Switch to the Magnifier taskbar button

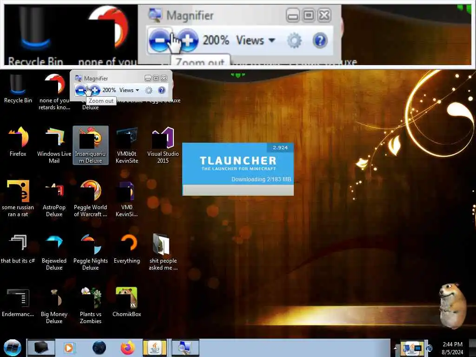[185, 348]
